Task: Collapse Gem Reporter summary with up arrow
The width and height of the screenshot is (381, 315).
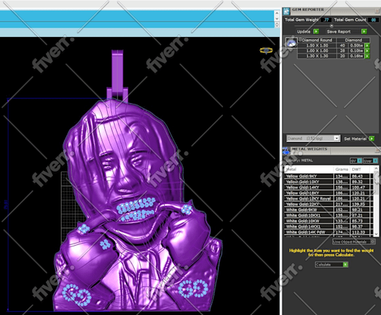Action: [x=332, y=26]
